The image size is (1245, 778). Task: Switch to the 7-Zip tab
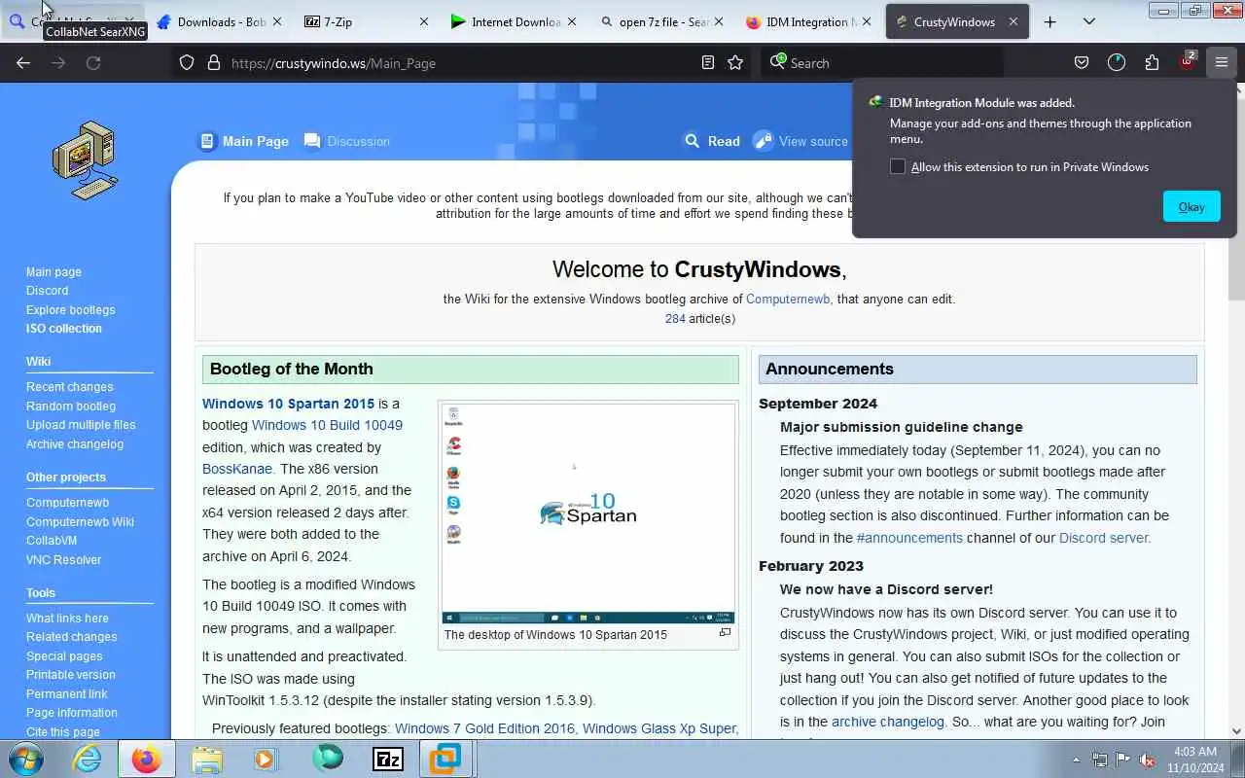[x=365, y=21]
